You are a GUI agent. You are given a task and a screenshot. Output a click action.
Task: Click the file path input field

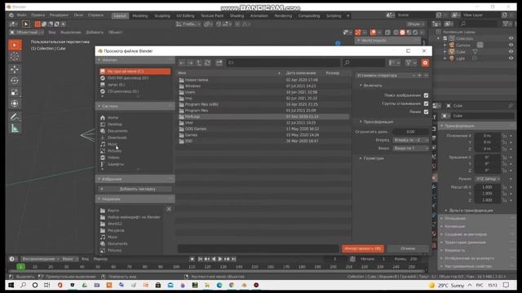tap(283, 63)
